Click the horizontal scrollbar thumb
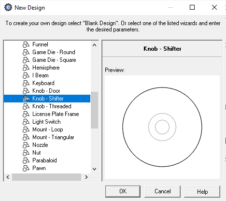Screen dimensions: 226x201 click(x=46, y=177)
